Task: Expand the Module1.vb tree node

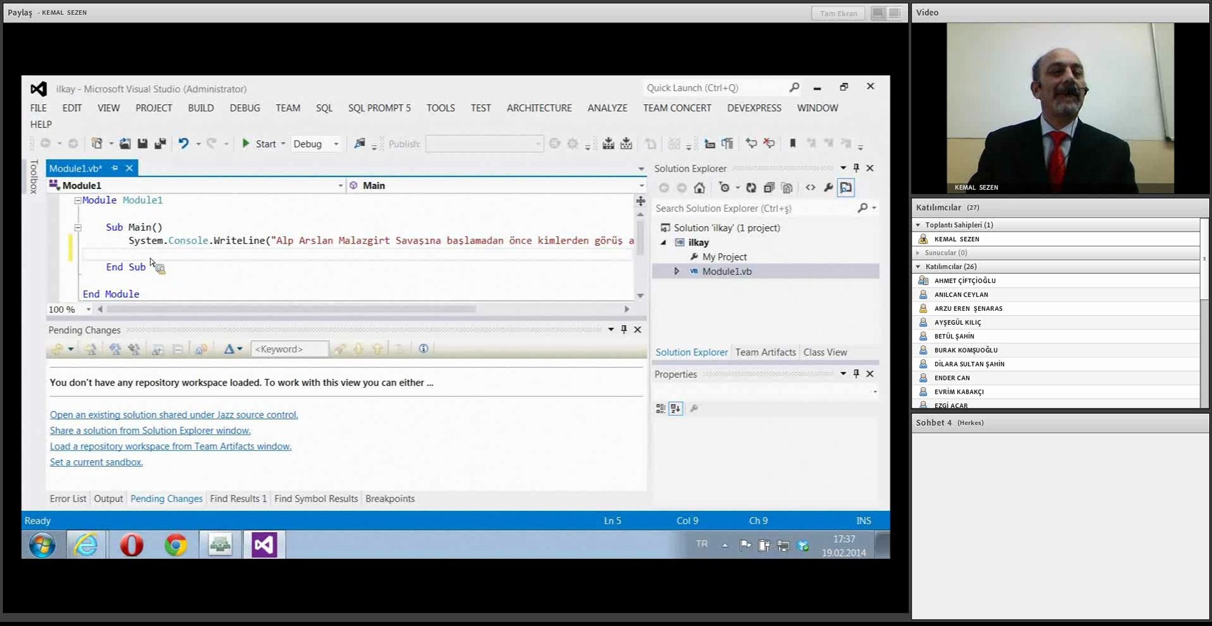Action: coord(676,271)
